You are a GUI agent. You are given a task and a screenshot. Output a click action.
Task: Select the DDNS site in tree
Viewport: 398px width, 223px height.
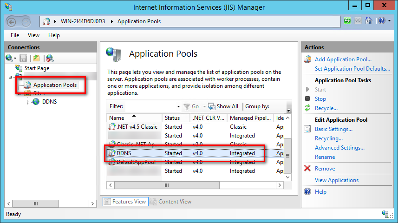pos(49,102)
